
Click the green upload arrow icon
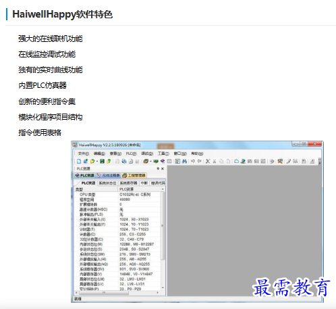(x=109, y=161)
